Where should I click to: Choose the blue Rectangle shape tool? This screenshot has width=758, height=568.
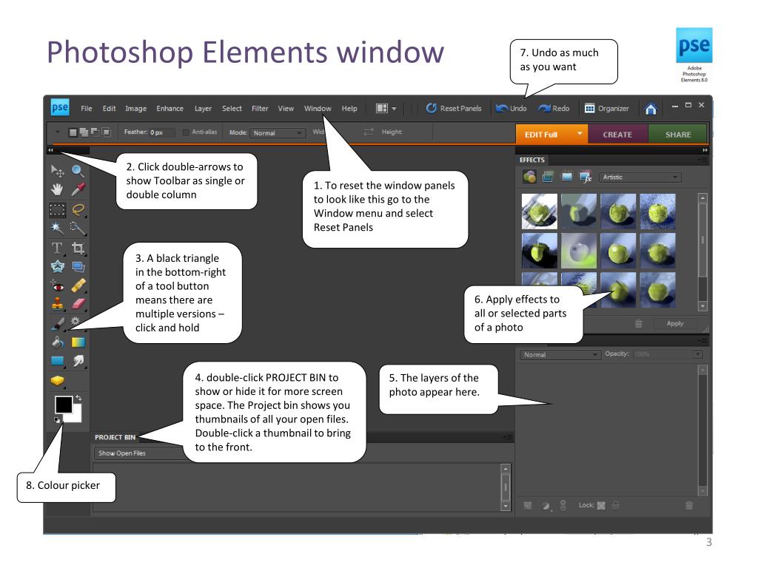57,361
